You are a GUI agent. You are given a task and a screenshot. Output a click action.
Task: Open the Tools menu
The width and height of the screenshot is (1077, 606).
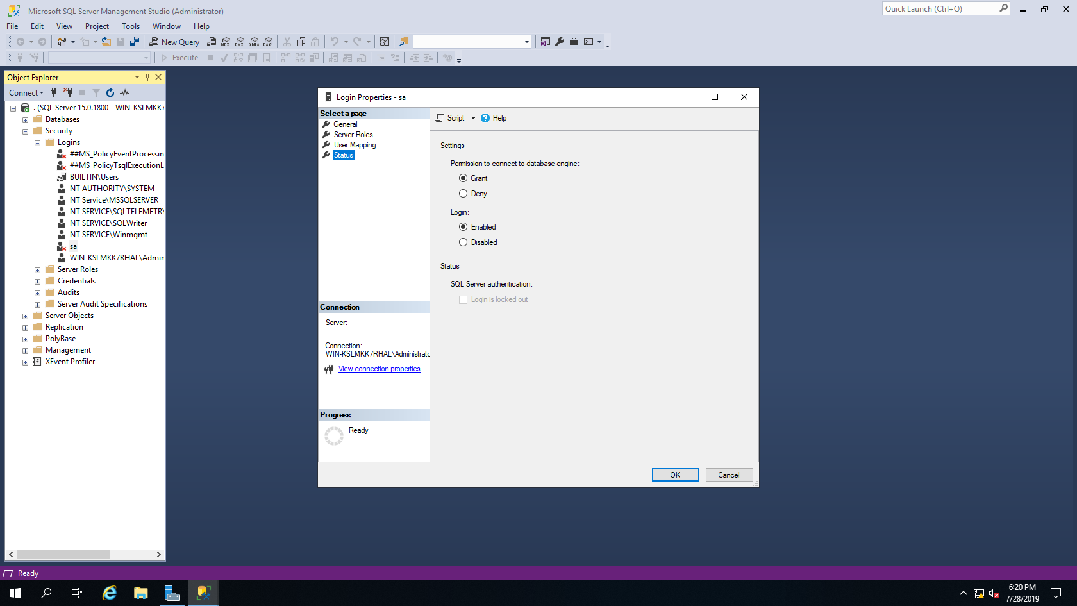[x=131, y=26]
